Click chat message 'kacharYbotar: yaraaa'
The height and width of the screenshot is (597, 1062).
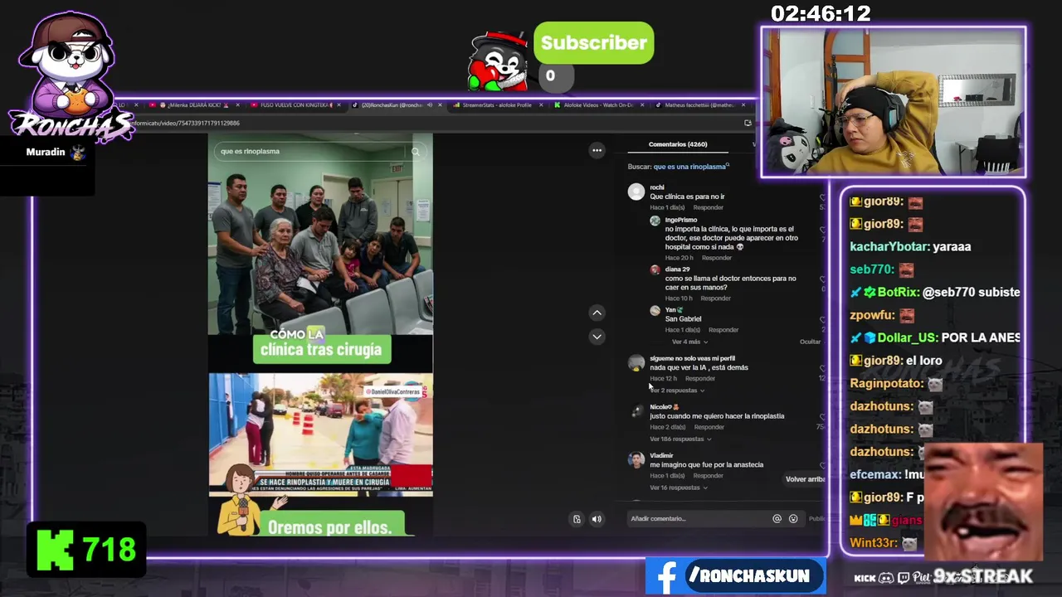(x=910, y=247)
